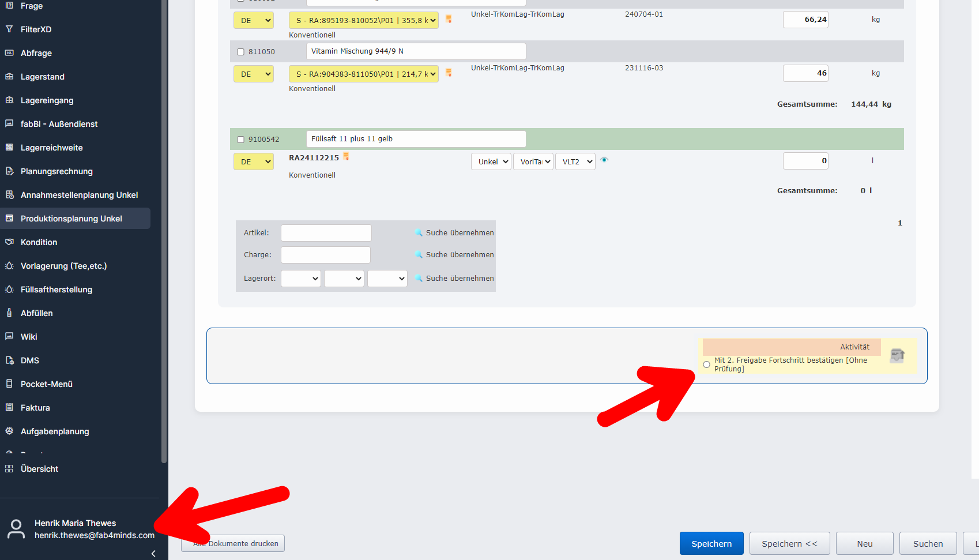Open the Unkel location dropdown

[x=491, y=161]
